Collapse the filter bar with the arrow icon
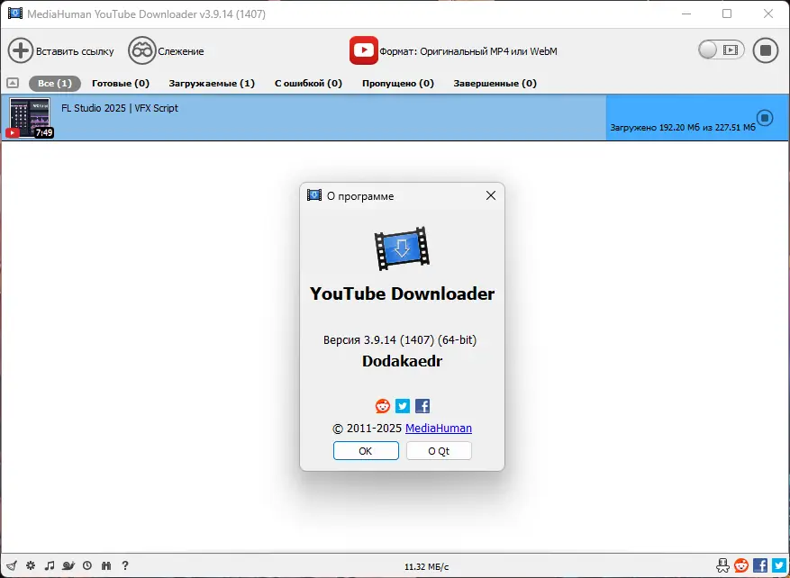Viewport: 790px width, 578px height. pos(13,83)
